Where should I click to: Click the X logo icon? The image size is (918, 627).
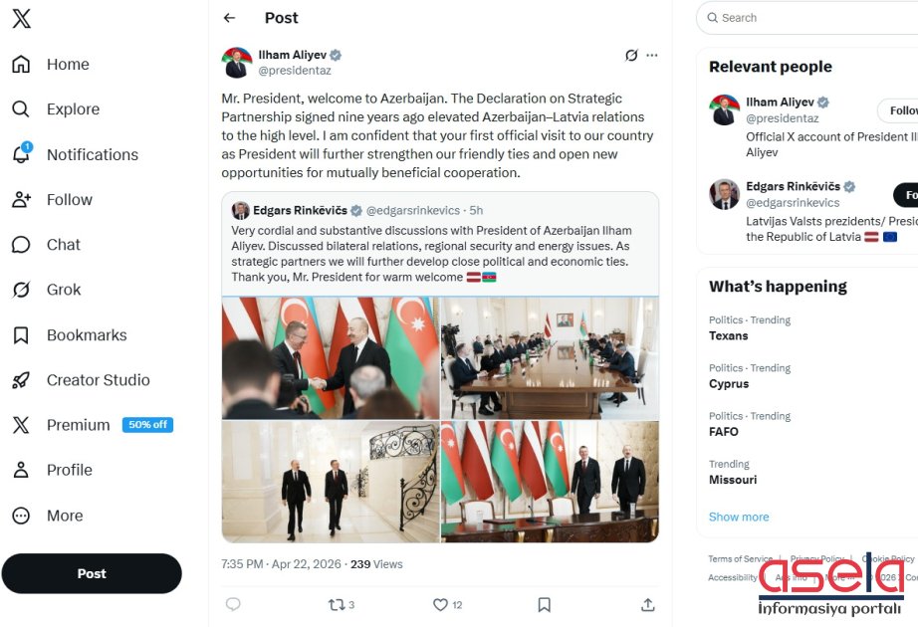click(x=21, y=18)
